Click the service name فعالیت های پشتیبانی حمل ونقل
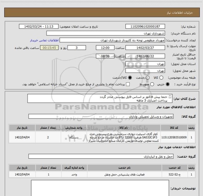This screenshot has height=196, width=203. [x=124, y=175]
